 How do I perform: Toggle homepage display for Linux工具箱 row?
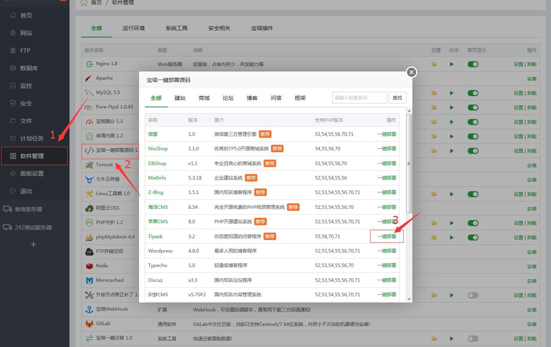tap(473, 194)
